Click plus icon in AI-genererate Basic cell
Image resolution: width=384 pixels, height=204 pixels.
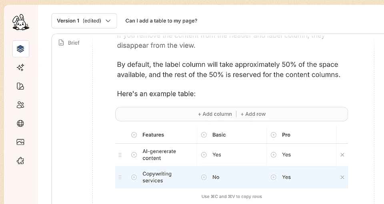point(204,154)
